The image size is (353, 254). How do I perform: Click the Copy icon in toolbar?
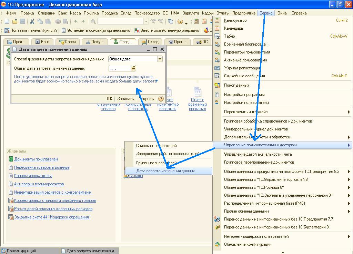pyautogui.click(x=40, y=21)
